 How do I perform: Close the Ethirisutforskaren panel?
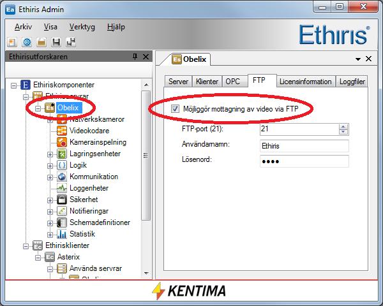[x=146, y=57]
